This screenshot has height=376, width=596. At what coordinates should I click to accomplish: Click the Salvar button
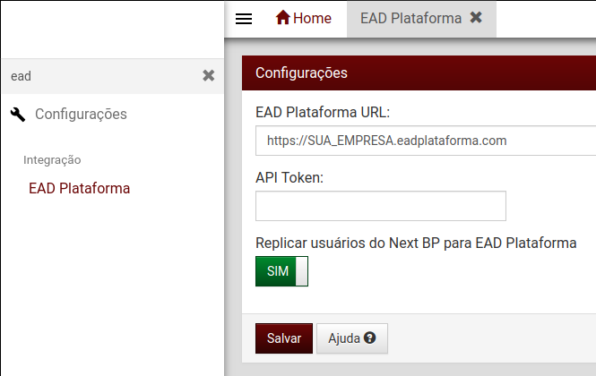(x=284, y=338)
